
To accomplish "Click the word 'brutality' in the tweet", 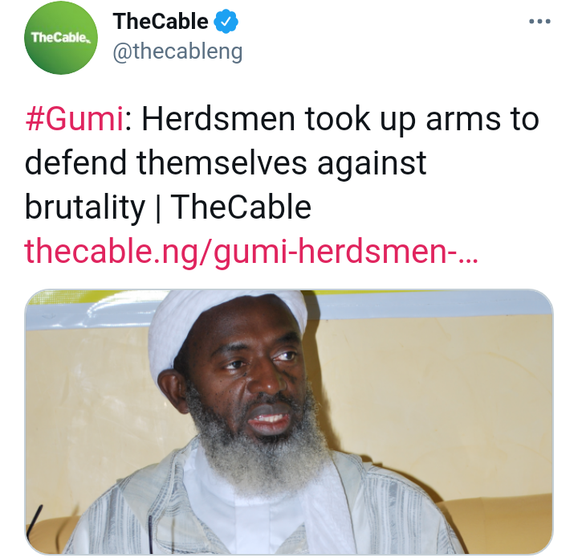I will (x=85, y=207).
